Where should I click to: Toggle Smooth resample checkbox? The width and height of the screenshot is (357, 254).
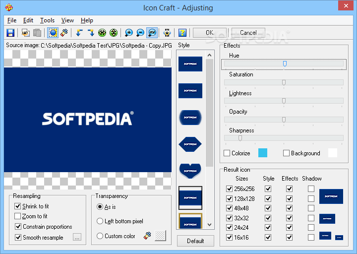18,237
